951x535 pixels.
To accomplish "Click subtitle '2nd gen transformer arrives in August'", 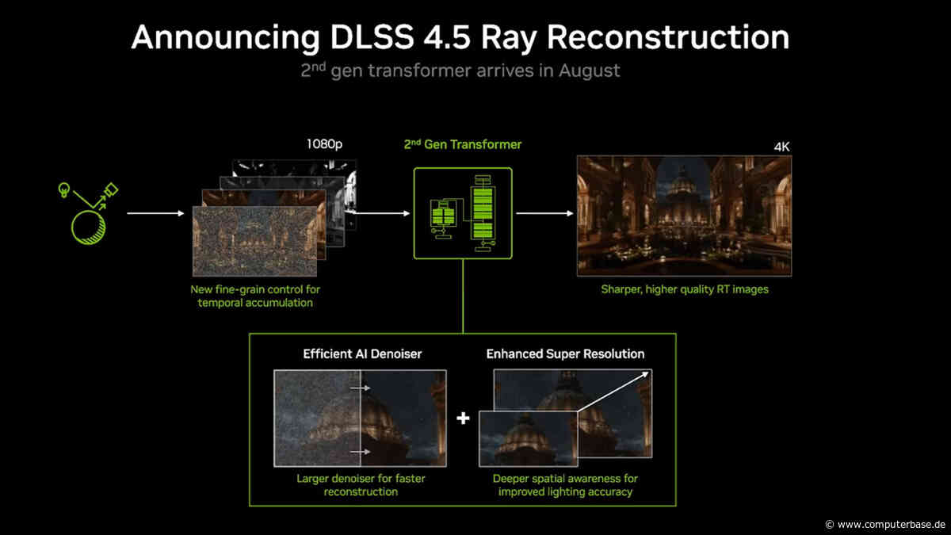I will tap(460, 71).
